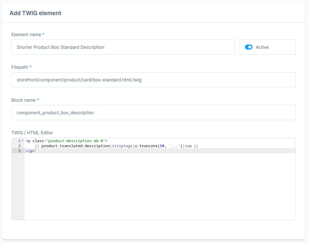Click the 'Filepath' label

[20, 67]
